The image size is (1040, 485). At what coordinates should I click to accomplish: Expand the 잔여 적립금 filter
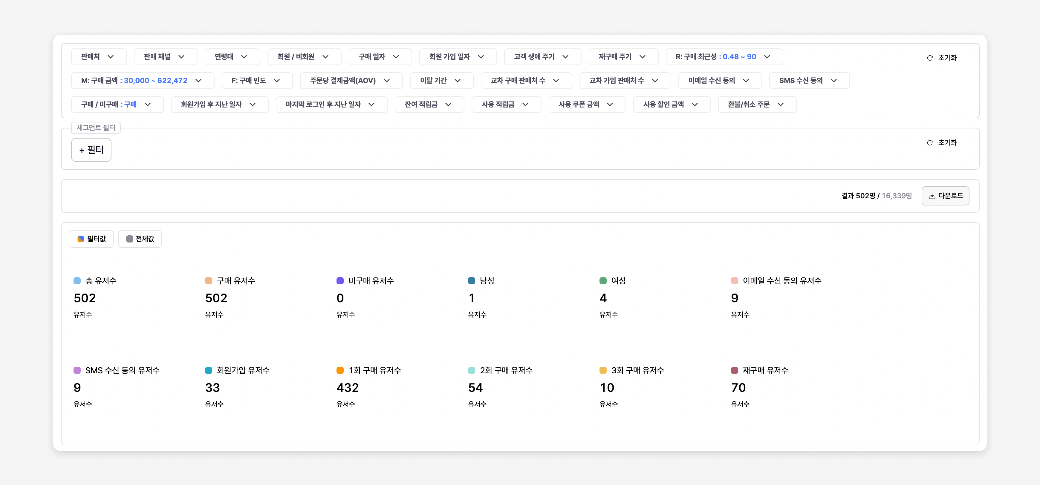429,105
